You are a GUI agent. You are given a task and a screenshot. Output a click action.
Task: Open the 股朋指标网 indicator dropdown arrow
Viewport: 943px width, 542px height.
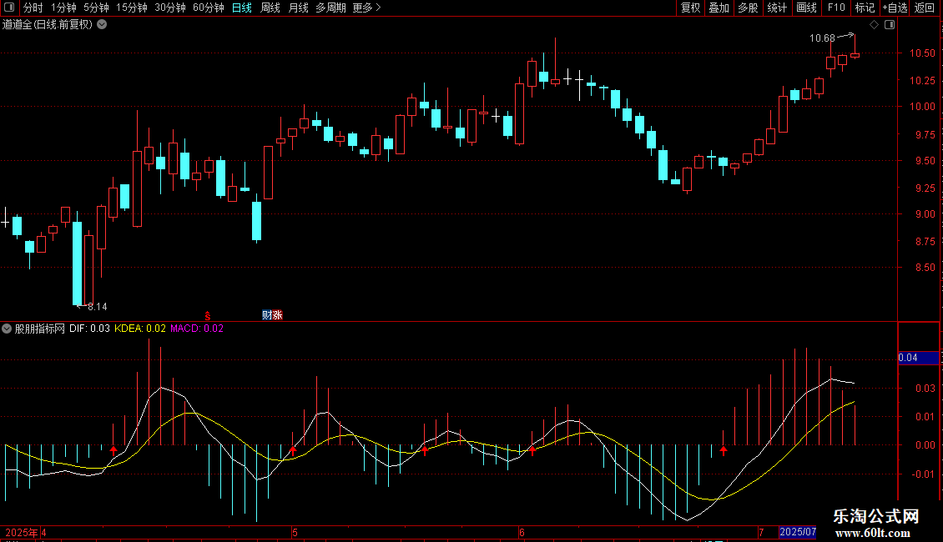click(x=7, y=329)
